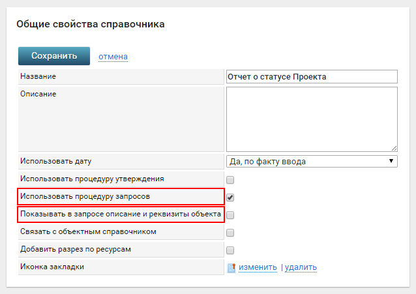Click the Иконка закладки label

coord(52,267)
